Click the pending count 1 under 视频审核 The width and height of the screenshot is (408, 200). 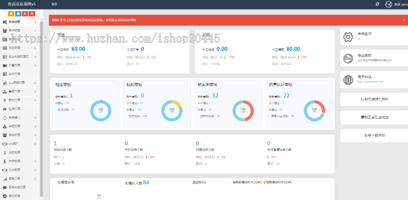pyautogui.click(x=71, y=96)
